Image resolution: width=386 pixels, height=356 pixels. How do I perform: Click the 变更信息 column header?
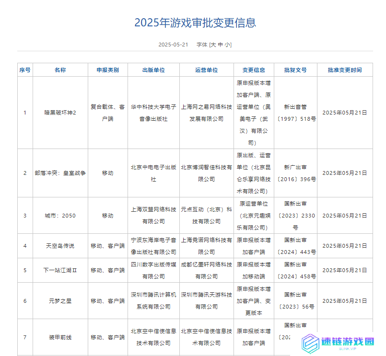coord(254,70)
